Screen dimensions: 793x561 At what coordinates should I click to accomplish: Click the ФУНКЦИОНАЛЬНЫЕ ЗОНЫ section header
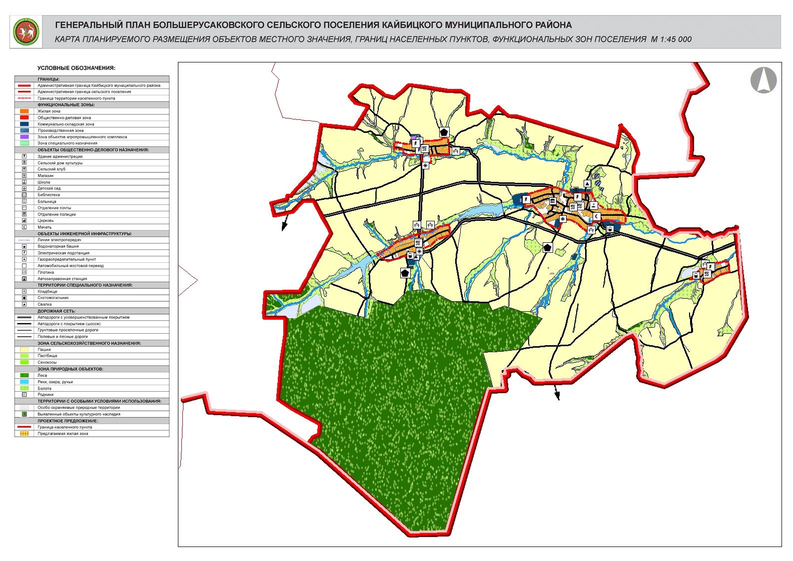tap(66, 105)
